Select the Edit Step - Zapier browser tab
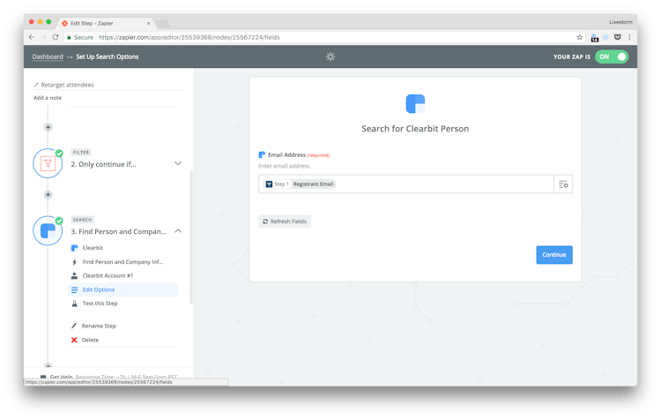661x420 pixels. (106, 23)
